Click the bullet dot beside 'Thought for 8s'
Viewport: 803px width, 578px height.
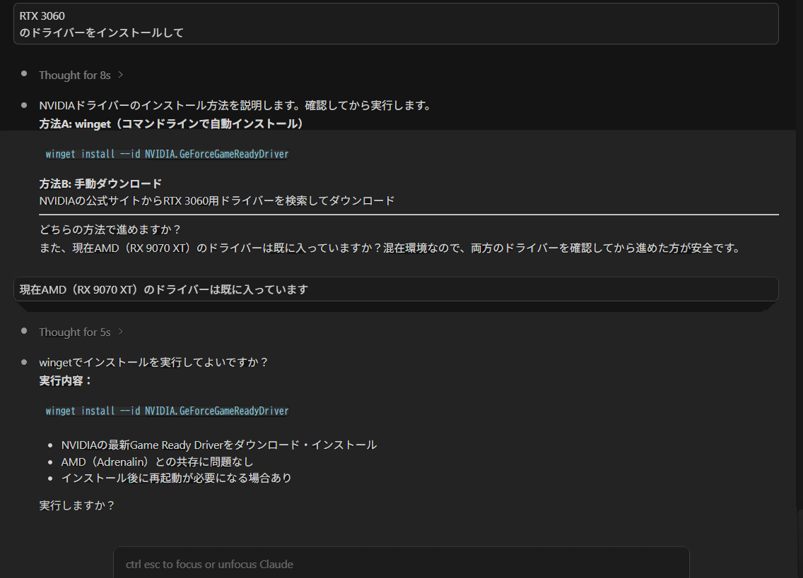click(x=23, y=74)
